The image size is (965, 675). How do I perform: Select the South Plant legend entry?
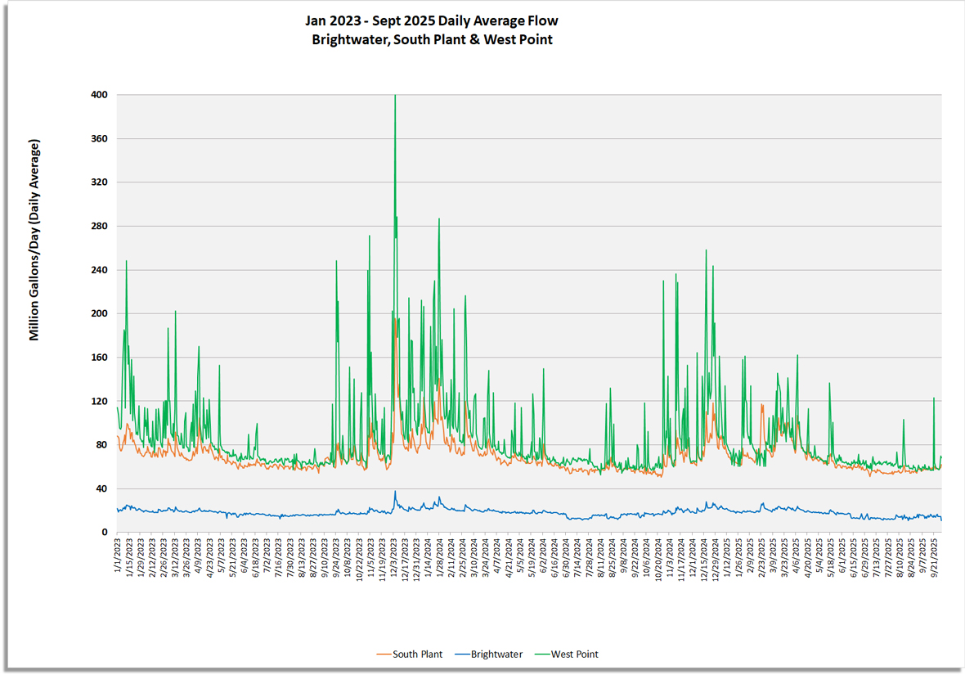point(417,655)
